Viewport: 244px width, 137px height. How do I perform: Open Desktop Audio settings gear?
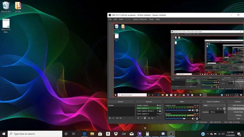point(197,110)
